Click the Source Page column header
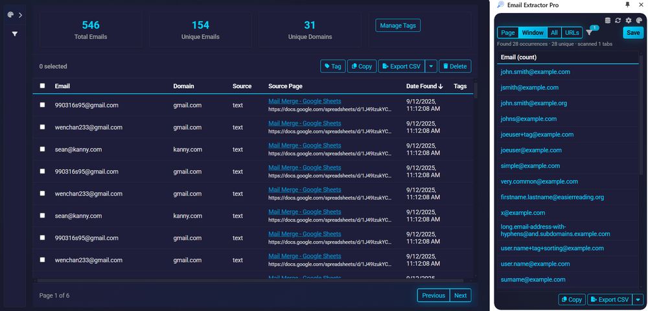 tap(285, 86)
